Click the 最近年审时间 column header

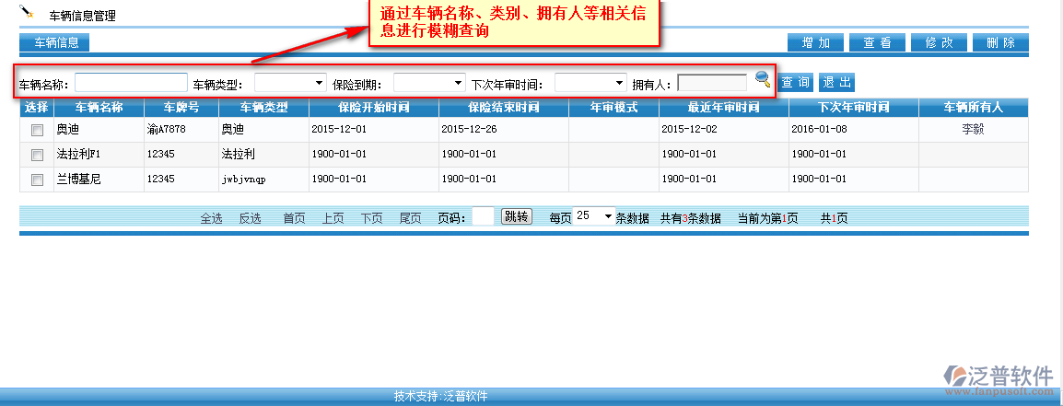723,108
